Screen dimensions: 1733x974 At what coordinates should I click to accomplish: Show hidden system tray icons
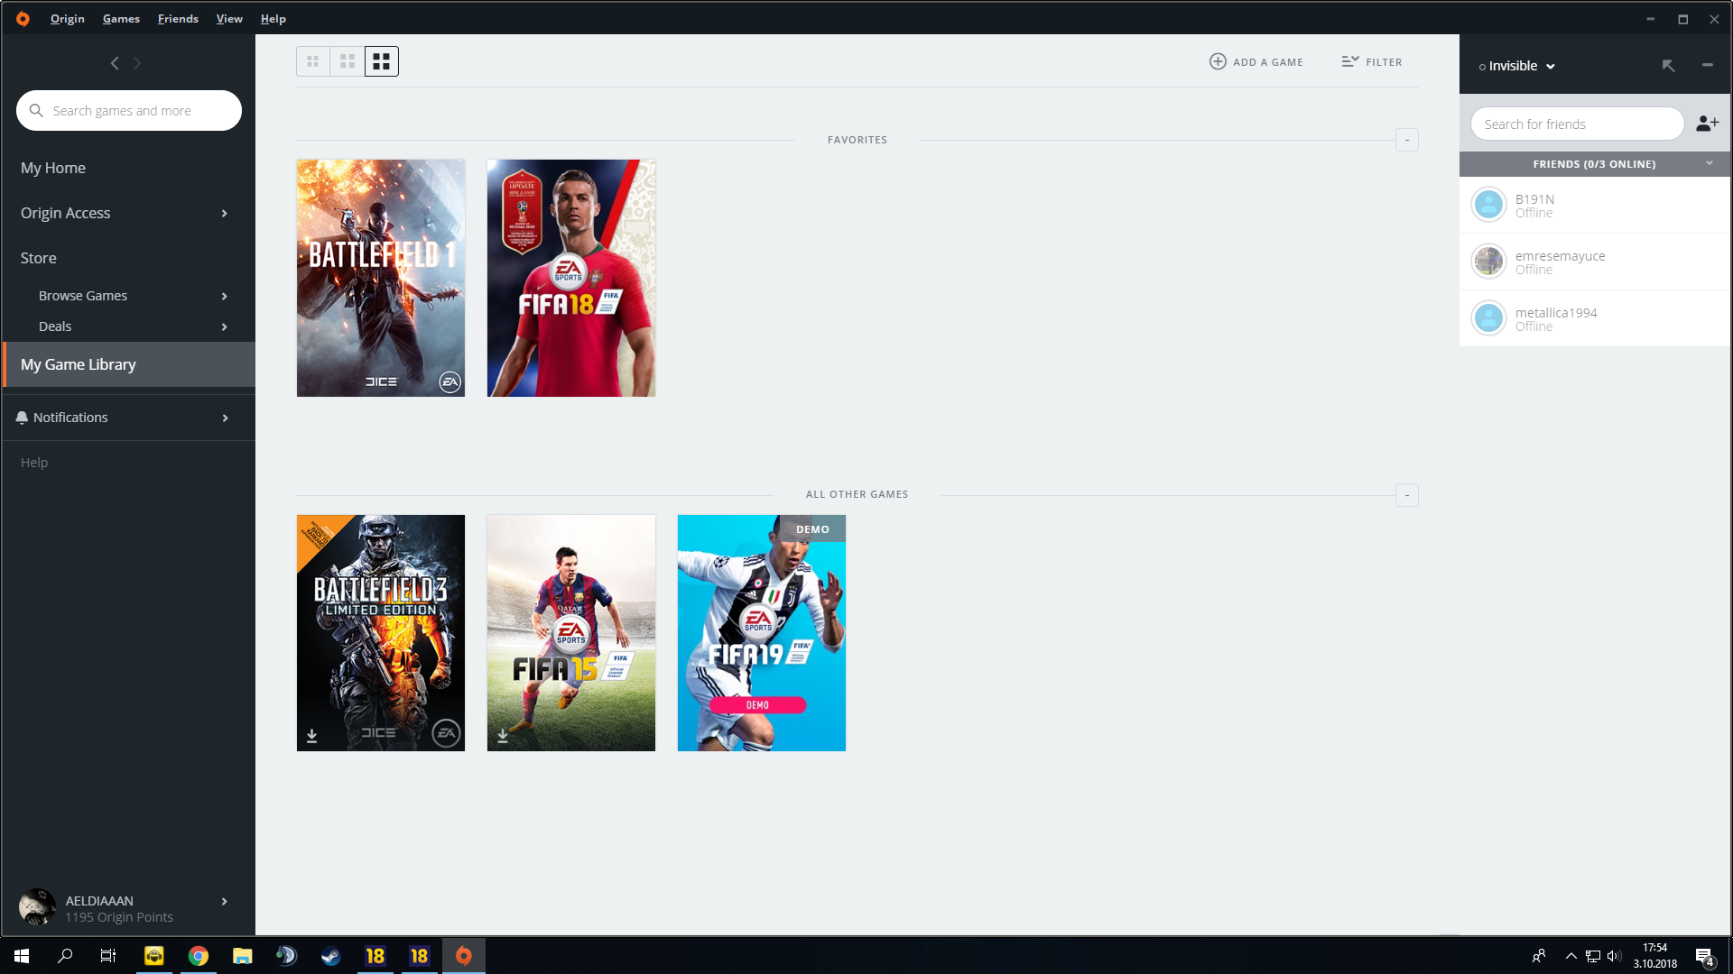1571,956
